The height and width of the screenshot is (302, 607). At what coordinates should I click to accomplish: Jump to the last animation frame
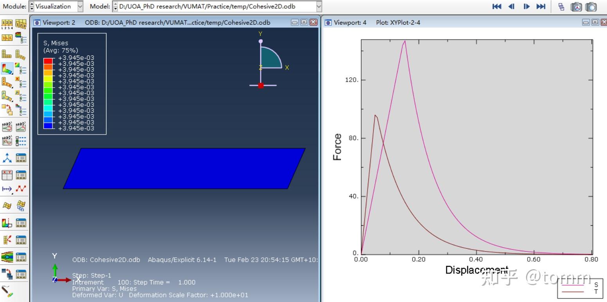pos(541,7)
